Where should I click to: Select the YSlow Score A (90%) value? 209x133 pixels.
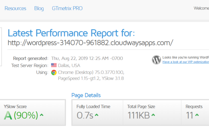pos(21,115)
